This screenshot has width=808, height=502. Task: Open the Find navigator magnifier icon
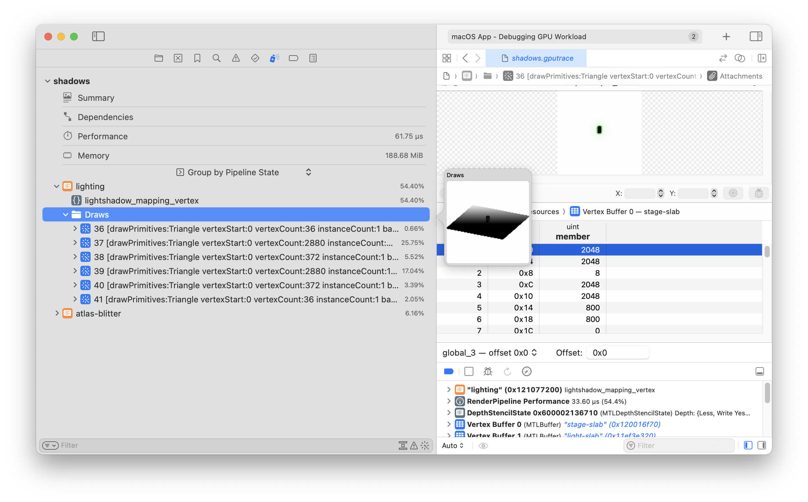pos(217,58)
